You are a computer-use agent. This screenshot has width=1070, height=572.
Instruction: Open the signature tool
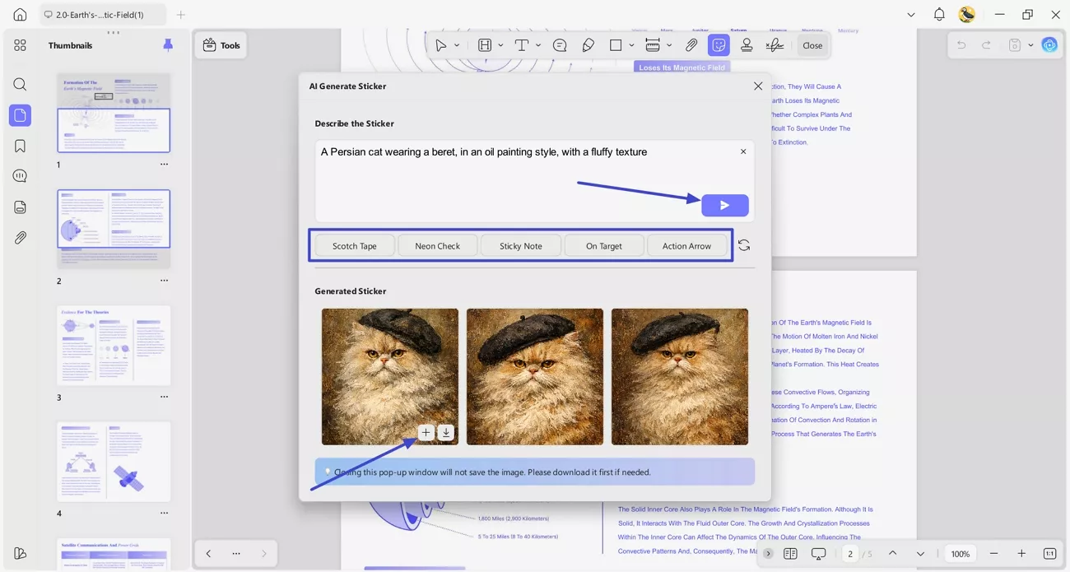(775, 45)
